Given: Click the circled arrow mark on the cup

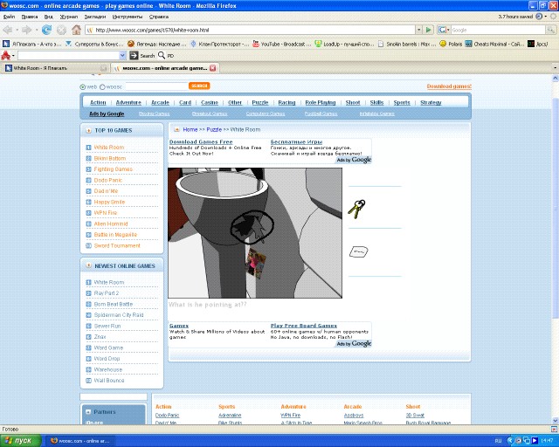Looking at the screenshot, I should coord(252,227).
